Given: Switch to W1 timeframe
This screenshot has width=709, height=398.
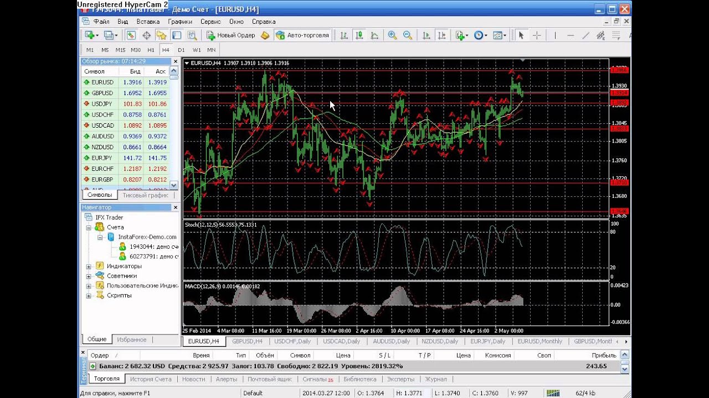Looking at the screenshot, I should [197, 50].
